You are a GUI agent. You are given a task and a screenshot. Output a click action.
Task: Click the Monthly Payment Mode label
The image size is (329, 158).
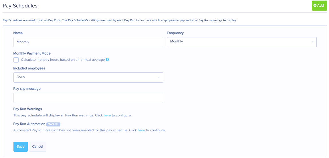(x=32, y=53)
